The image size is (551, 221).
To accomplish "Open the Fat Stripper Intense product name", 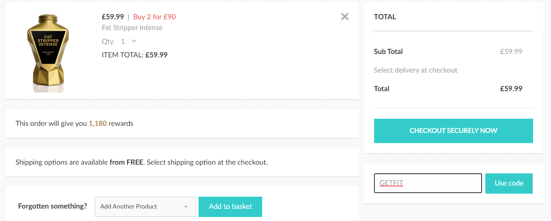I will pyautogui.click(x=132, y=27).
